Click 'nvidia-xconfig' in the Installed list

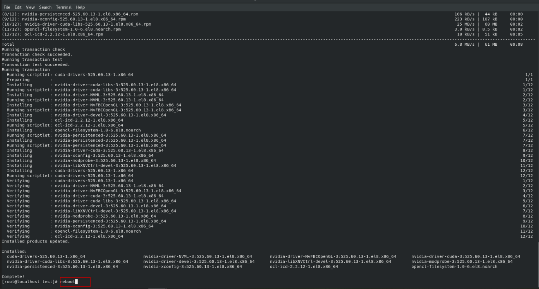193,267
